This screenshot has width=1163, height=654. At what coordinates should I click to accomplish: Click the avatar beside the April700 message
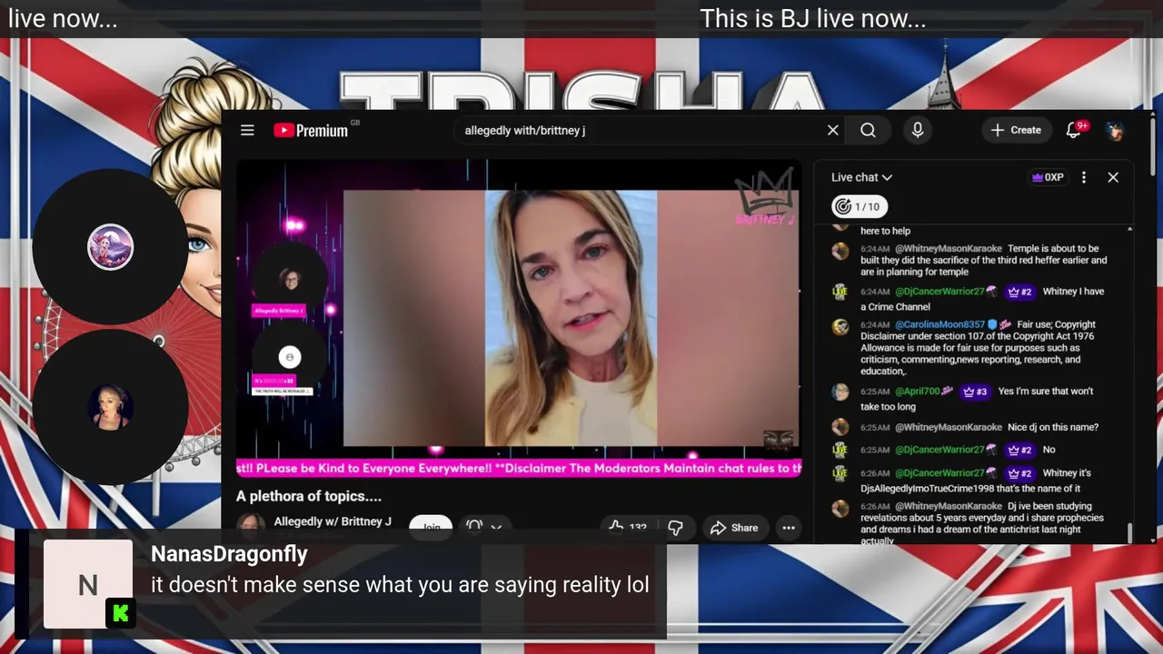point(840,392)
